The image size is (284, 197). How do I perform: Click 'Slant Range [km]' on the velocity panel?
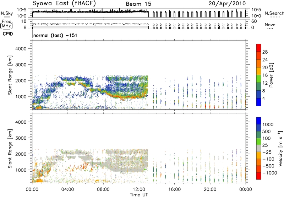click(10, 149)
